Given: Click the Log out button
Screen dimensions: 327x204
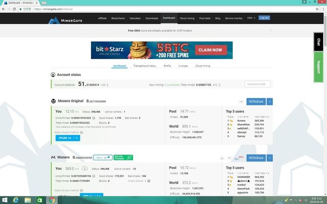Looking at the screenshot, I should click(x=264, y=18).
